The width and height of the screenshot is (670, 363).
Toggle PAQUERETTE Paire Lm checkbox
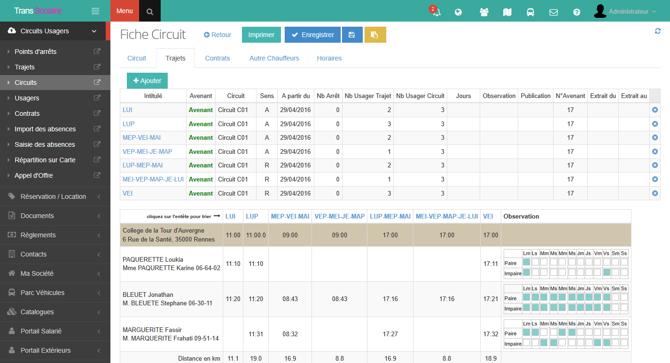[526, 262]
